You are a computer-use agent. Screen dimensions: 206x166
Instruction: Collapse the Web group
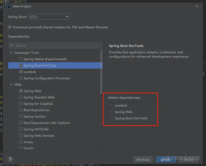(11, 84)
